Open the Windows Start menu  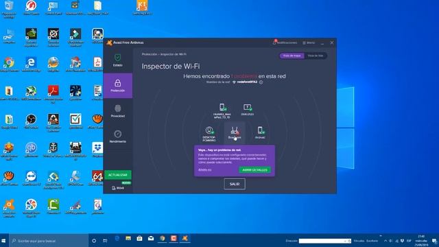(4, 241)
